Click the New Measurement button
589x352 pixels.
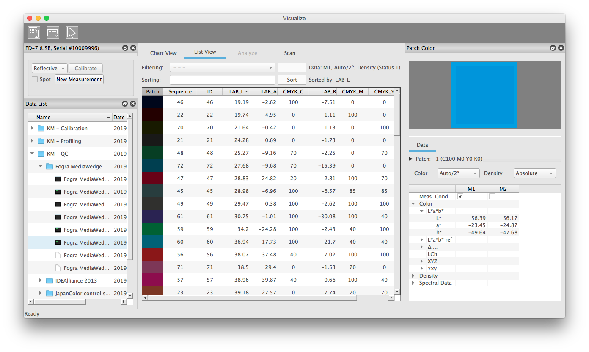pyautogui.click(x=79, y=80)
